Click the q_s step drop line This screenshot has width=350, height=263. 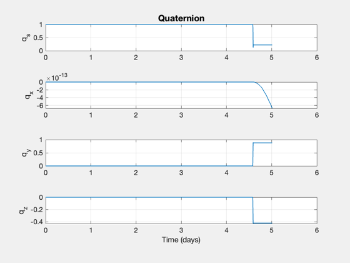(x=253, y=36)
